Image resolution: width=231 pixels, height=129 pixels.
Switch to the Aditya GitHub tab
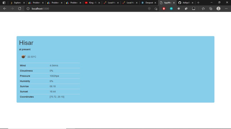(186, 3)
